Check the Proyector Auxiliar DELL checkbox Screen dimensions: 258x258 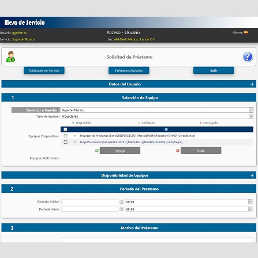point(65,142)
